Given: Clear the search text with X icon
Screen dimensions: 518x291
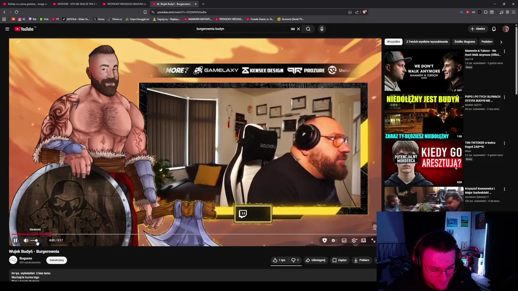Looking at the screenshot, I should click(x=298, y=29).
